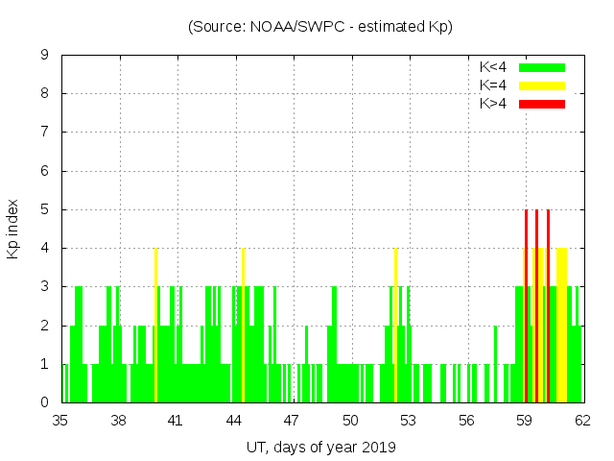Select the 'K<4' legend label text
Screen dimensions: 614x461
[493, 67]
